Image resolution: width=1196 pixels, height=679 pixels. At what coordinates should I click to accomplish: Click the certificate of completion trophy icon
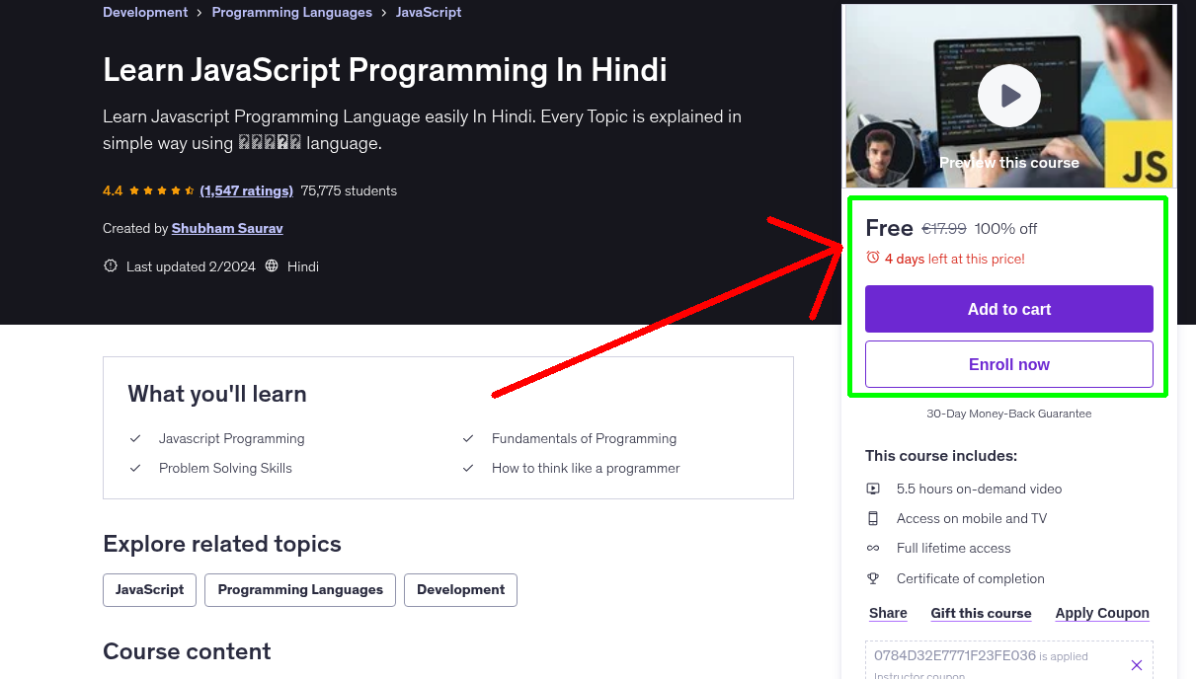click(x=873, y=578)
